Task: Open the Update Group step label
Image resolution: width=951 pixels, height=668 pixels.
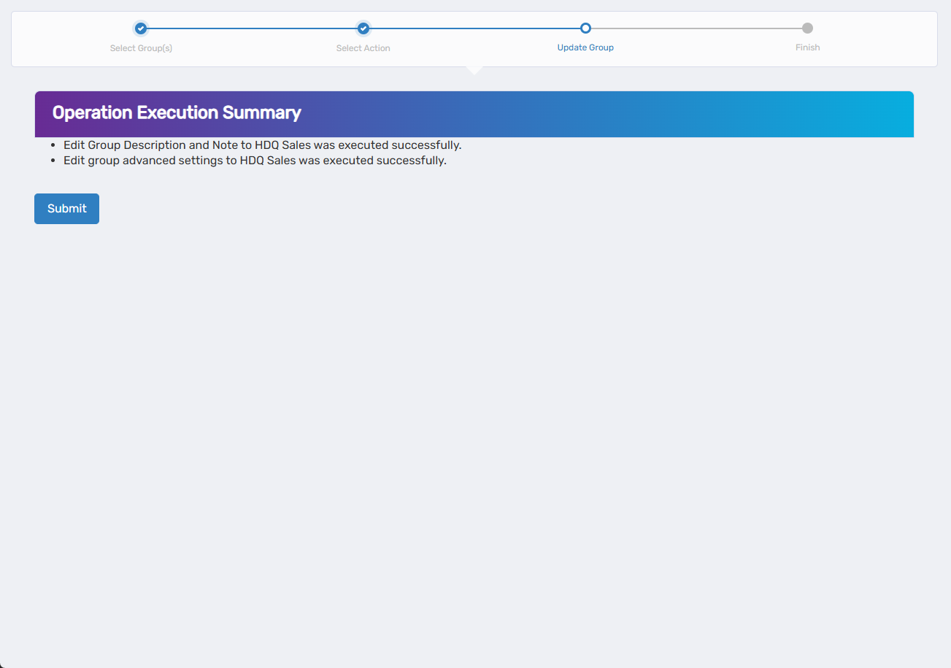Action: [x=585, y=47]
